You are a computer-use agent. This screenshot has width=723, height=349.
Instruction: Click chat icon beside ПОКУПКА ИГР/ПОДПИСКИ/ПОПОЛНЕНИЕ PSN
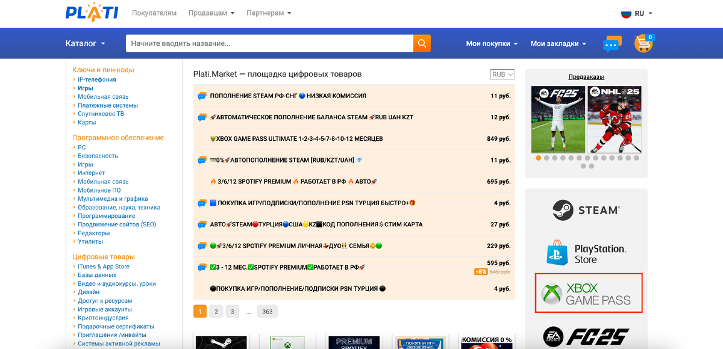[x=202, y=203]
